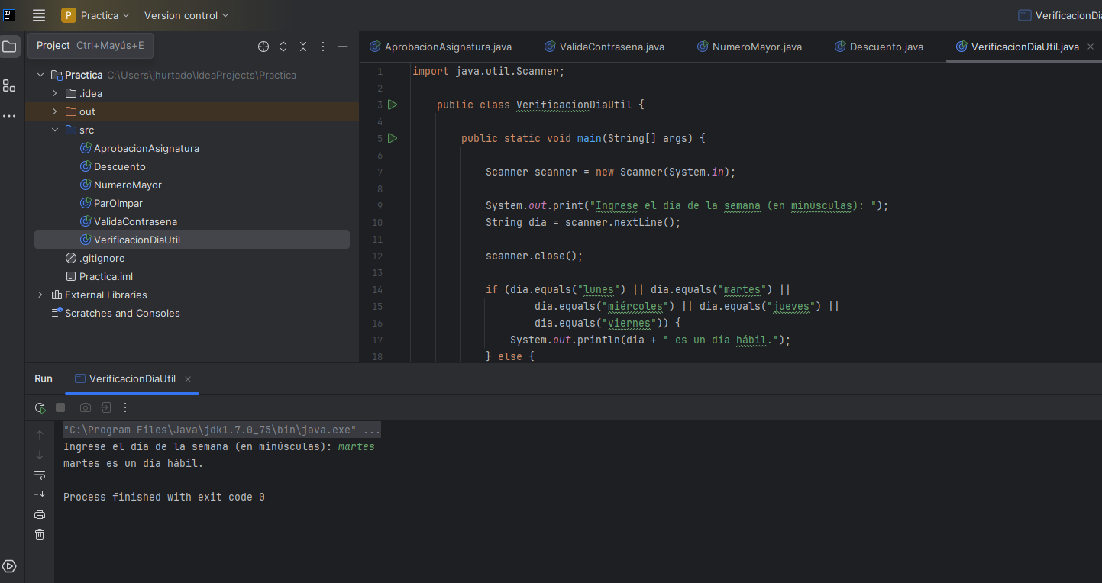Open Run toolbar more options
1102x583 pixels.
tap(125, 407)
